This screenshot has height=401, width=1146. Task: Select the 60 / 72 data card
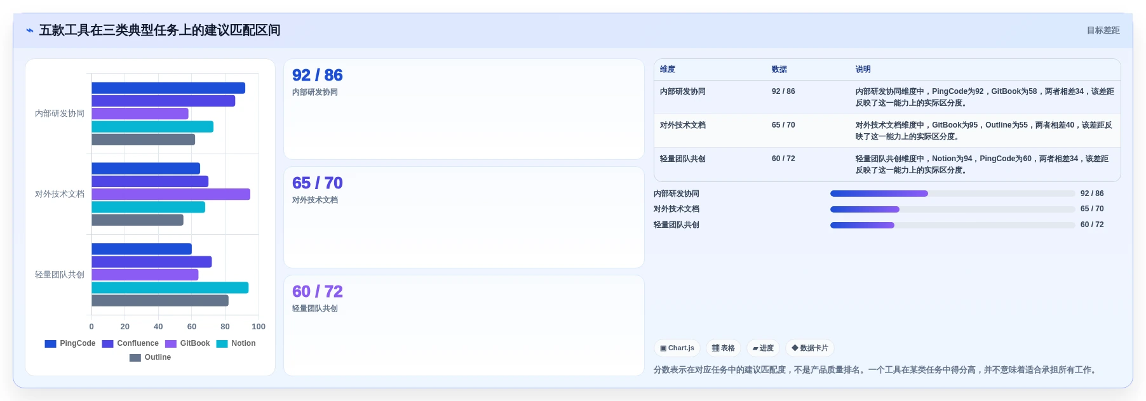click(x=464, y=325)
